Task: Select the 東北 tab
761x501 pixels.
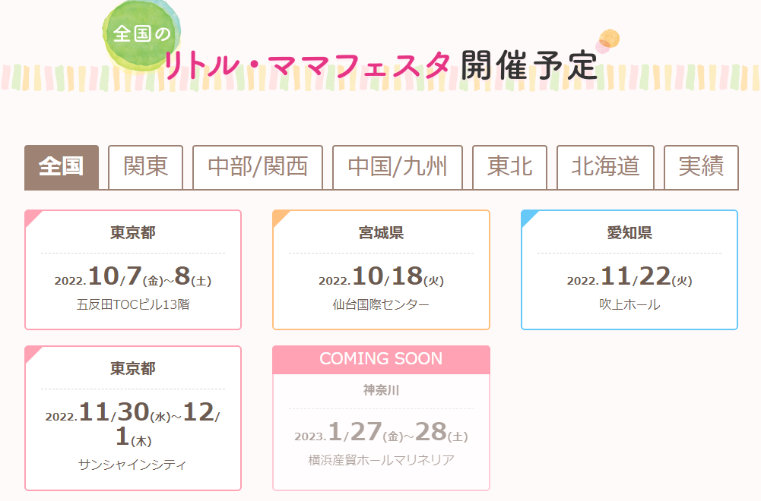Action: pos(509,167)
